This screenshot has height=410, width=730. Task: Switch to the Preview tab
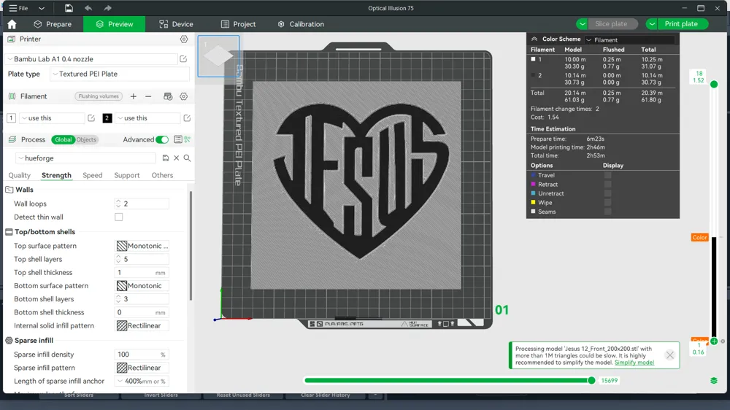114,24
